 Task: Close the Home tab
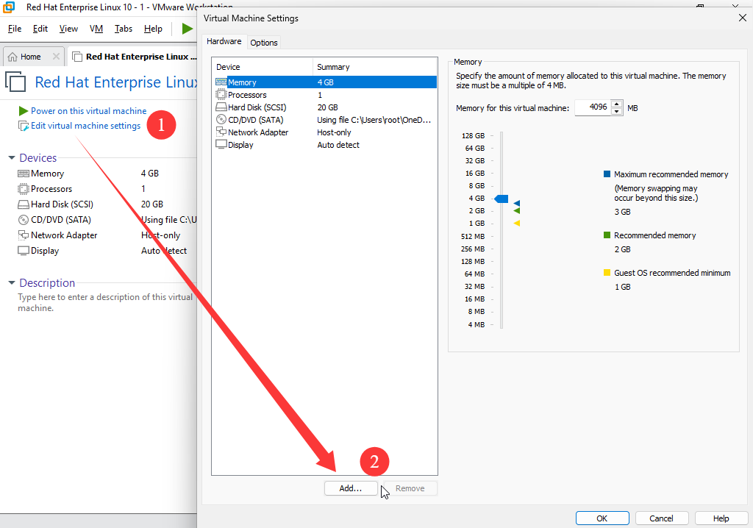tap(56, 57)
